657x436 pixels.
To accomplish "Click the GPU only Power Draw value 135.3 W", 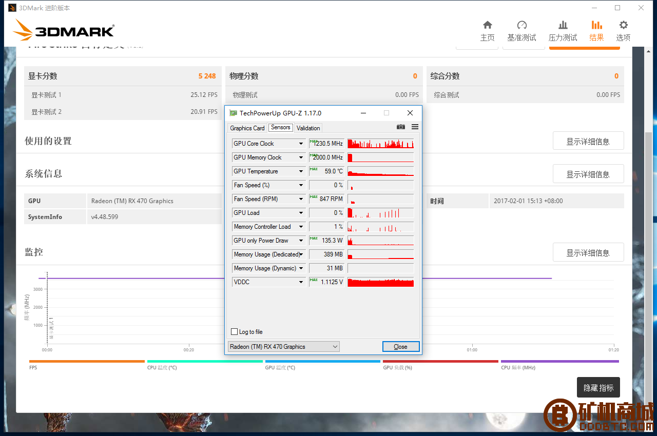I will click(x=326, y=241).
